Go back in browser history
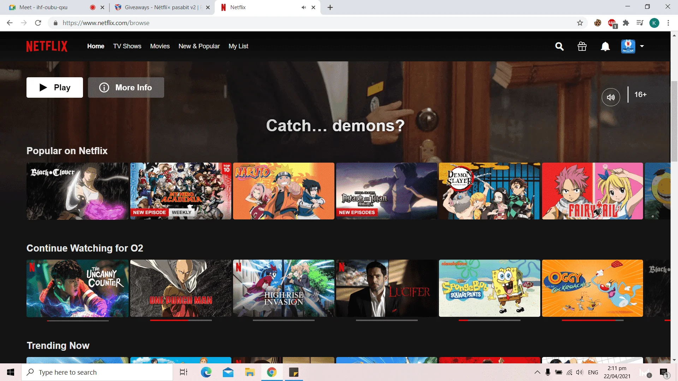The width and height of the screenshot is (678, 381). click(x=10, y=23)
